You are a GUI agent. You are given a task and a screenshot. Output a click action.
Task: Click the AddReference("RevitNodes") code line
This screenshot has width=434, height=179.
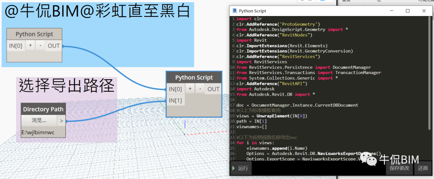pyautogui.click(x=274, y=35)
